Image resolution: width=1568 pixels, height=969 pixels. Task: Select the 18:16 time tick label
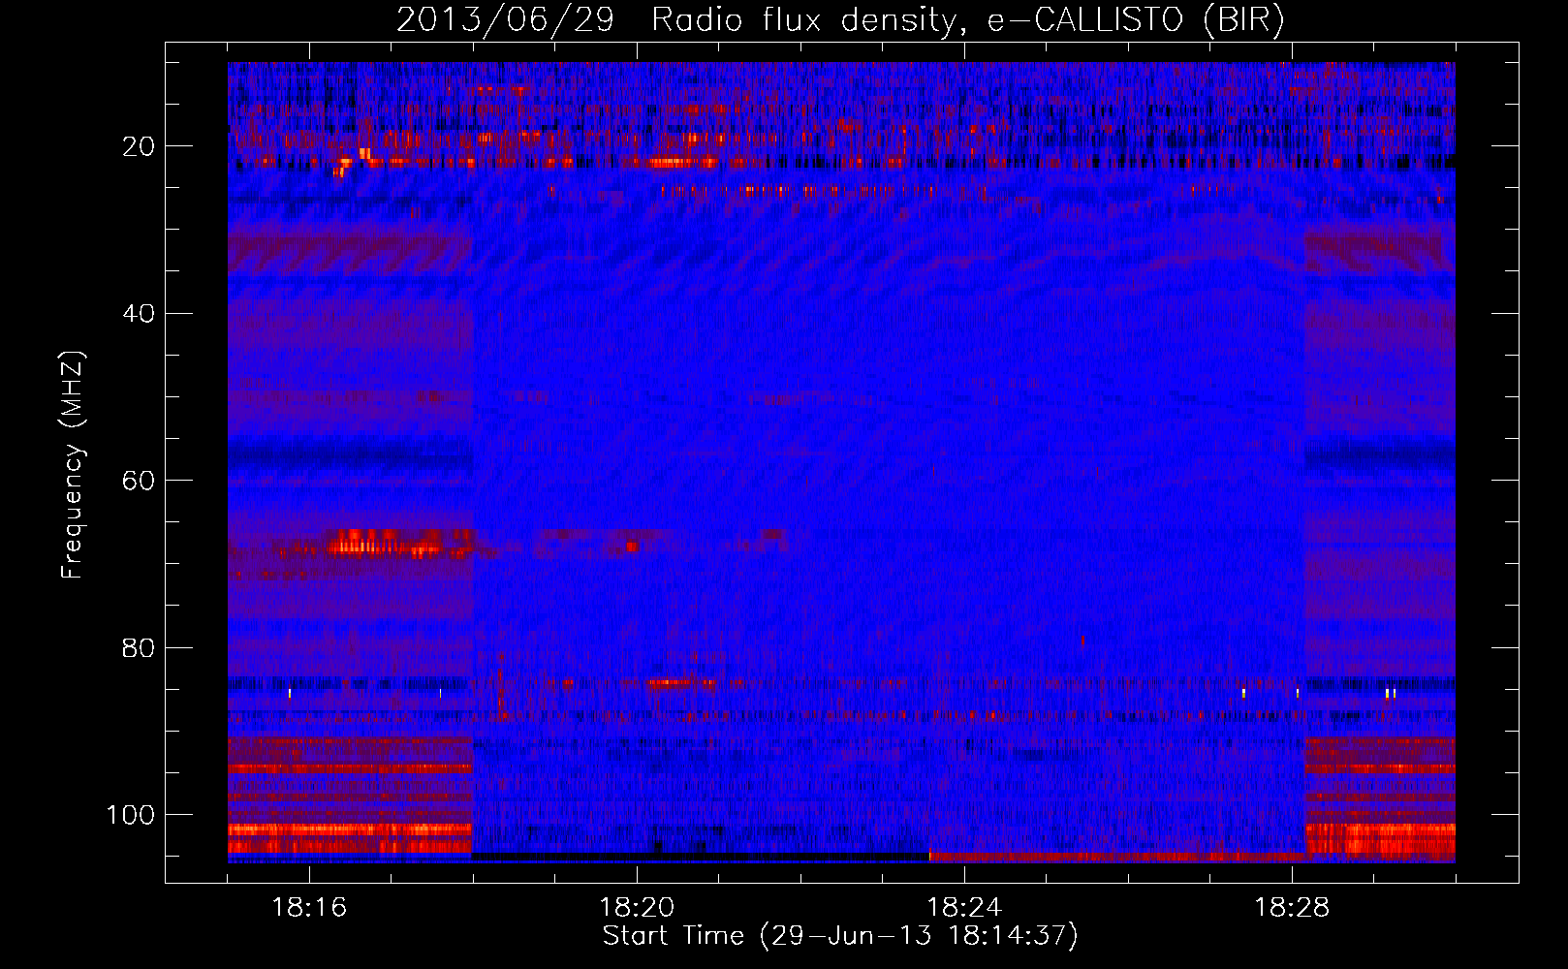(309, 907)
